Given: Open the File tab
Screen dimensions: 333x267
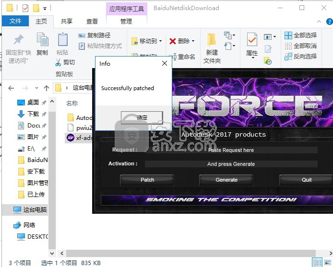Looking at the screenshot, I should [15, 21].
